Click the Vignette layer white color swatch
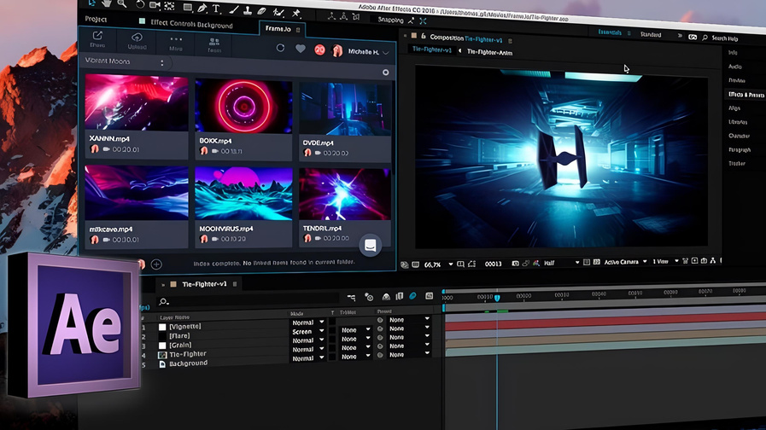Image resolution: width=766 pixels, height=430 pixels. tap(162, 327)
